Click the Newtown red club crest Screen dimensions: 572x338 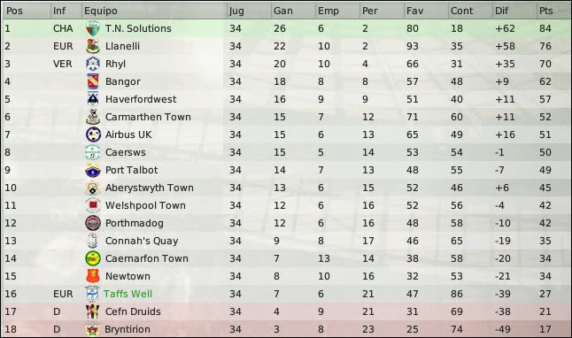[93, 276]
